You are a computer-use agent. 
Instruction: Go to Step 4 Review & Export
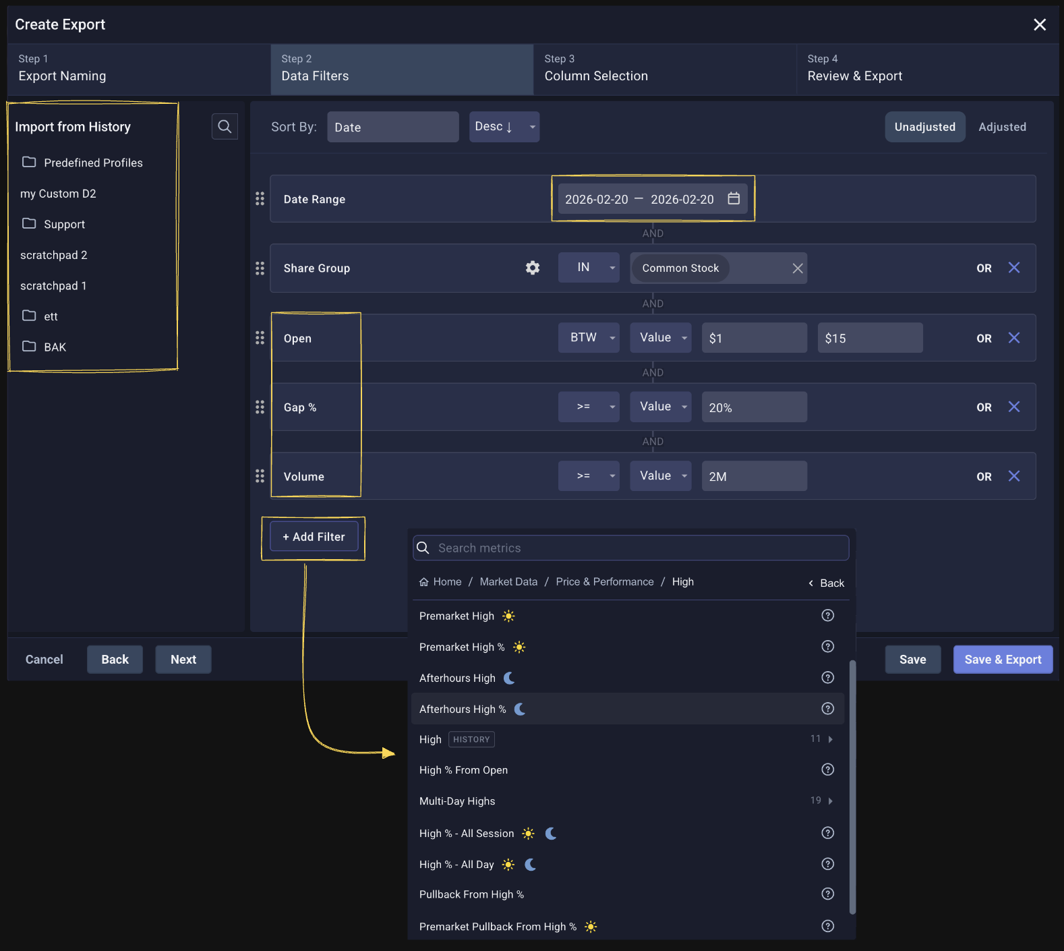tap(927, 69)
